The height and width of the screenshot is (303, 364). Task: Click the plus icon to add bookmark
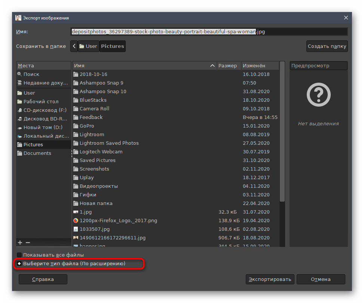20,242
